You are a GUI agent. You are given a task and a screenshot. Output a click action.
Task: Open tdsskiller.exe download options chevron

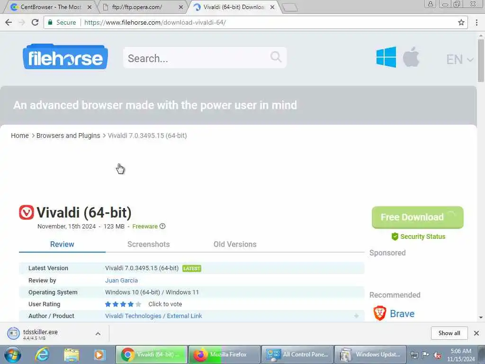[x=98, y=334]
